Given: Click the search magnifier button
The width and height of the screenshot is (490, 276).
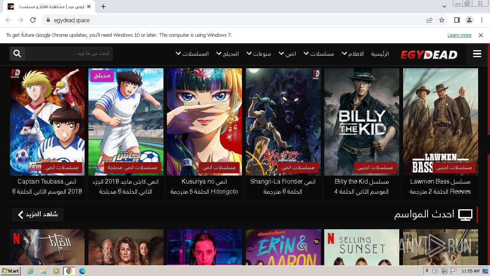Looking at the screenshot, I should point(17,54).
